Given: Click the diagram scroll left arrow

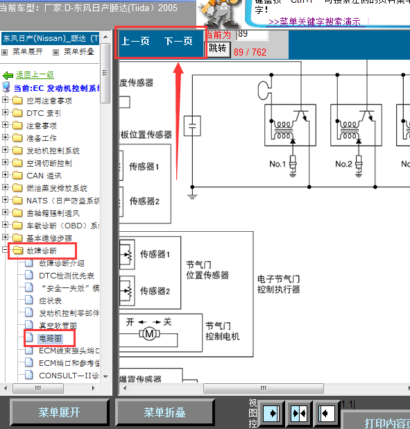Looking at the screenshot, I should (125, 388).
